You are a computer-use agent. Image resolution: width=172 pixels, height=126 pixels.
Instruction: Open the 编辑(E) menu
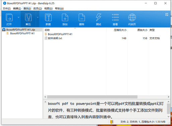[17, 8]
